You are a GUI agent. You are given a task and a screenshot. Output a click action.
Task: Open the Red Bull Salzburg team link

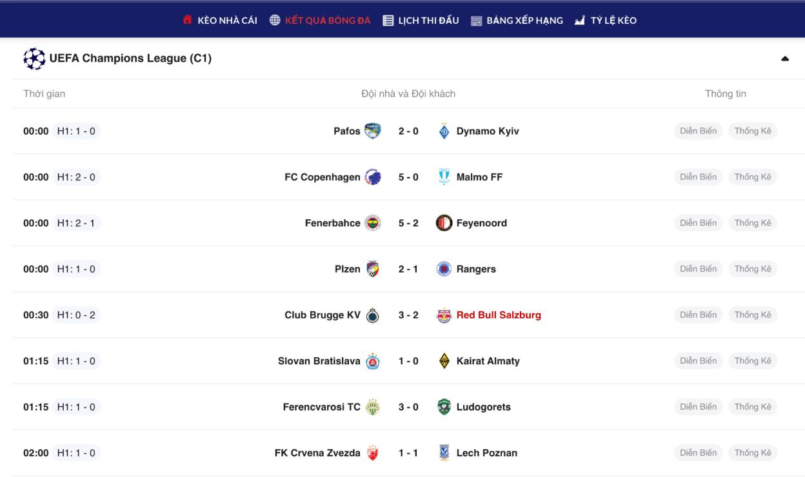click(499, 315)
